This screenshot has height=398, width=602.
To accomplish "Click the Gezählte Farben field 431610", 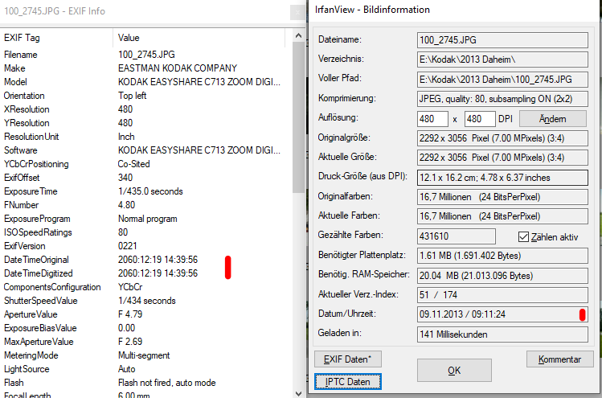I will [457, 236].
